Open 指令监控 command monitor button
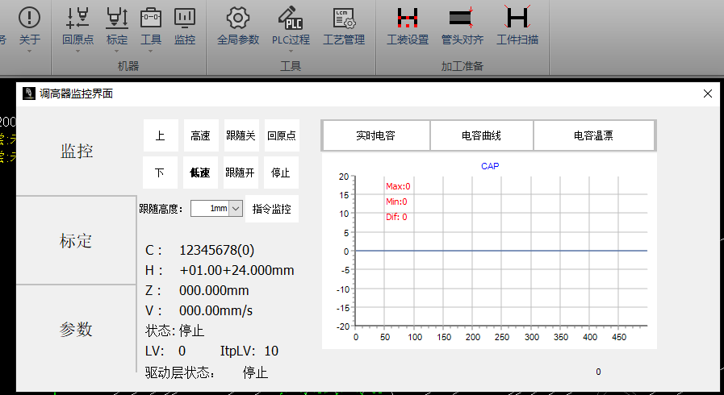This screenshot has height=395, width=724. click(272, 209)
